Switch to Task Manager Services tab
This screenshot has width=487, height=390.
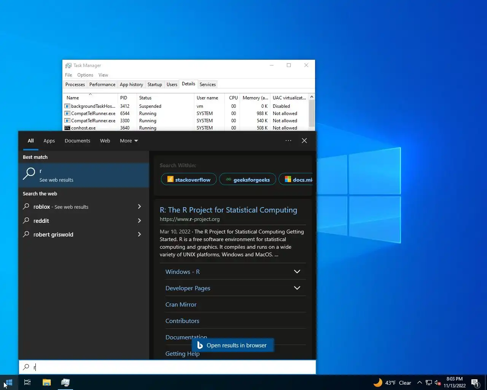208,85
